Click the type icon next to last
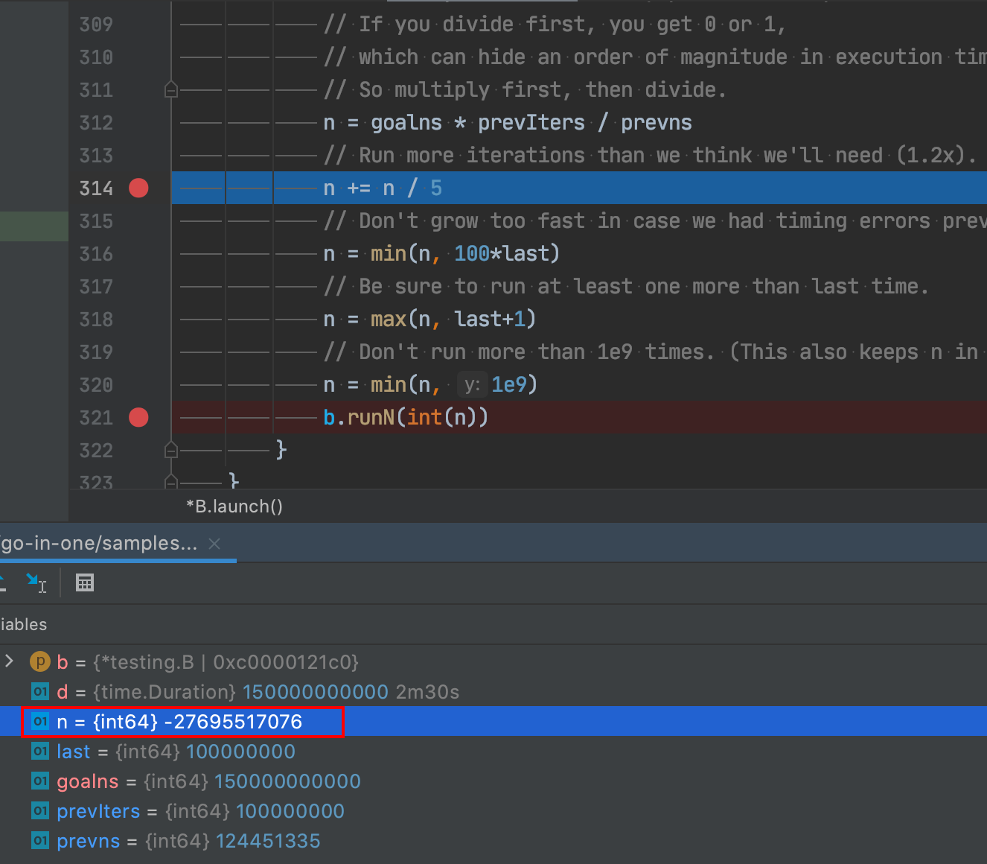Image resolution: width=987 pixels, height=864 pixels. tap(40, 751)
